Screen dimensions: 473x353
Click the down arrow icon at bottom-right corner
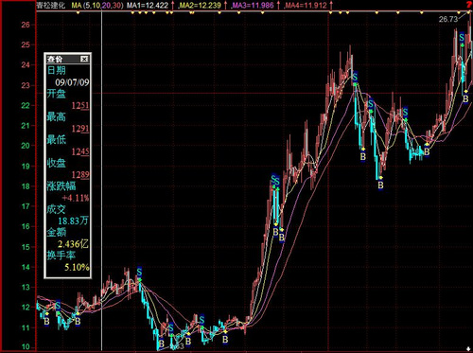click(x=468, y=349)
